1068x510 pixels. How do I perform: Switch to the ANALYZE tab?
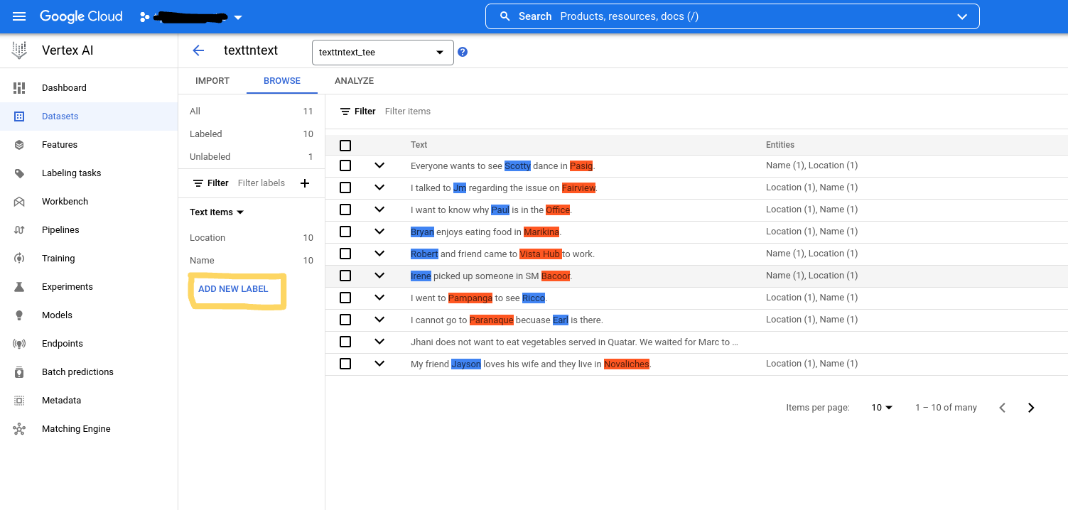click(354, 81)
